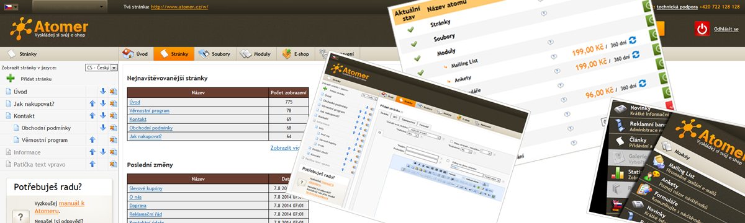This screenshot has height=223, width=745.
Task: Delete the Patička text vpravo page
Action: [x=114, y=164]
